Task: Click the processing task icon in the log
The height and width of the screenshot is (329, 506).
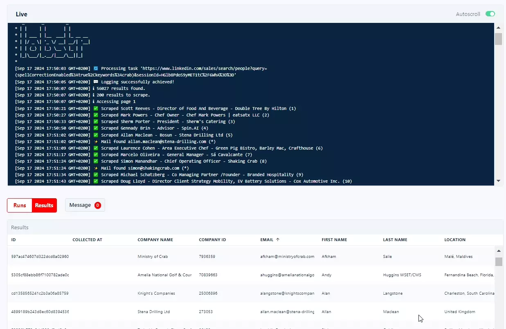Action: (96, 69)
